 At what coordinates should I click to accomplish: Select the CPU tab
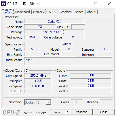pos(8,12)
